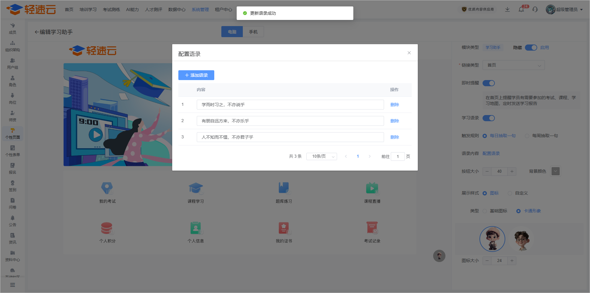Open the notification bell with badge
Viewport: 590px width, 293px height.
521,10
